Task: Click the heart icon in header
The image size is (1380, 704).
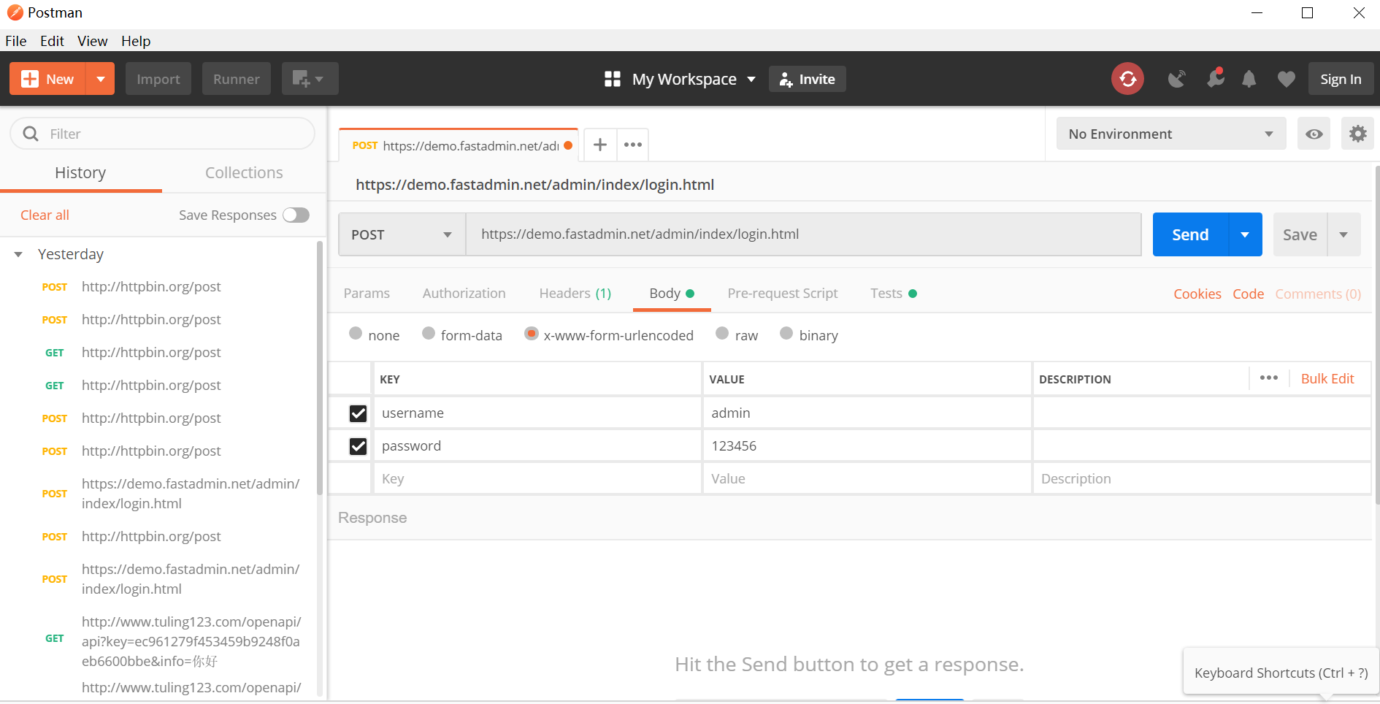Action: (x=1287, y=79)
